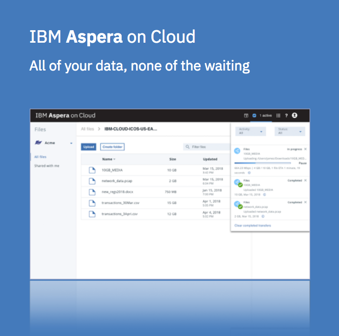339x336 pixels.
Task: Click the Create folder button
Action: coord(112,147)
